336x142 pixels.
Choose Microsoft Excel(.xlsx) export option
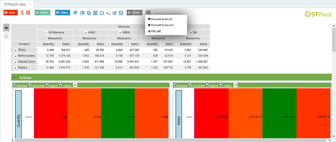point(162,25)
